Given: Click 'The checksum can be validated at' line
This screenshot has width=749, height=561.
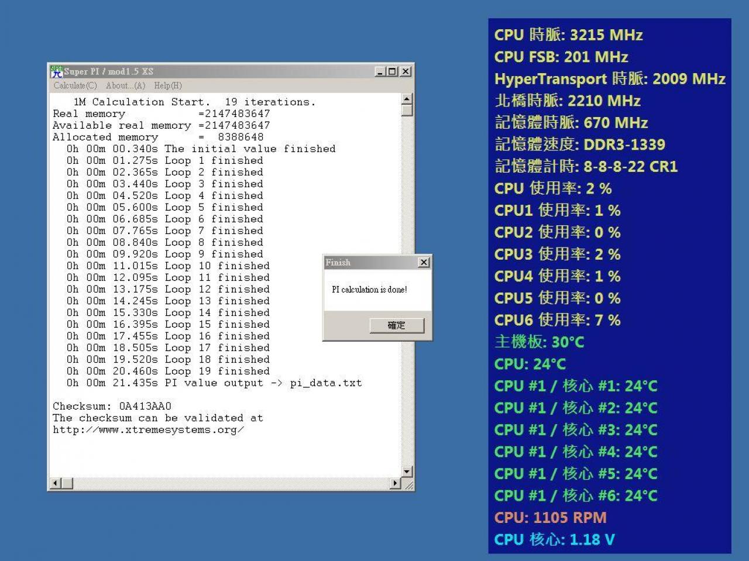Looking at the screenshot, I should click(158, 418).
